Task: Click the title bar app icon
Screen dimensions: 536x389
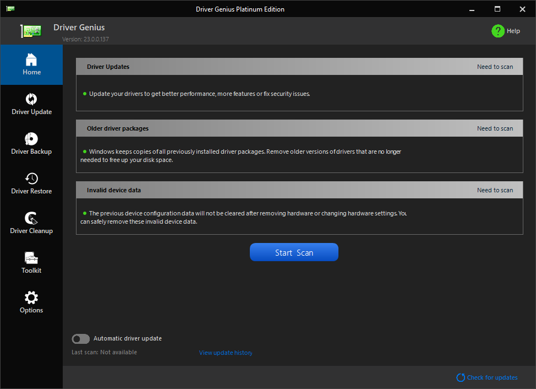Action: coord(10,9)
